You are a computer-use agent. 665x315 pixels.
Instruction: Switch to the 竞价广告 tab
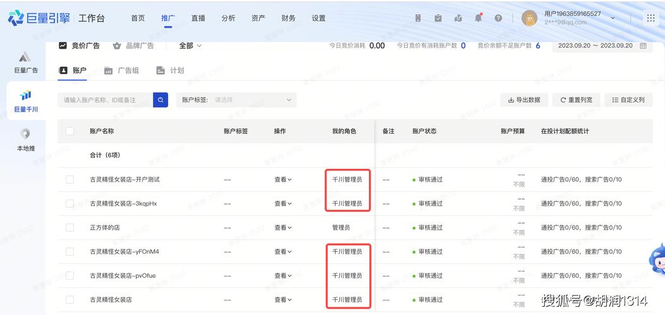[x=80, y=45]
